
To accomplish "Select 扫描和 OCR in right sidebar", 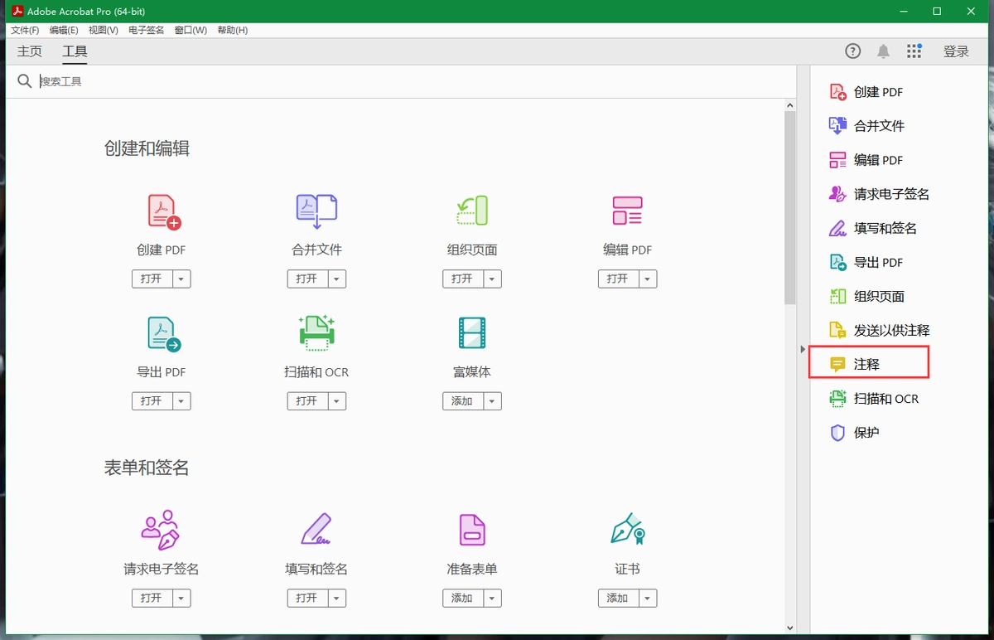I will coord(875,399).
